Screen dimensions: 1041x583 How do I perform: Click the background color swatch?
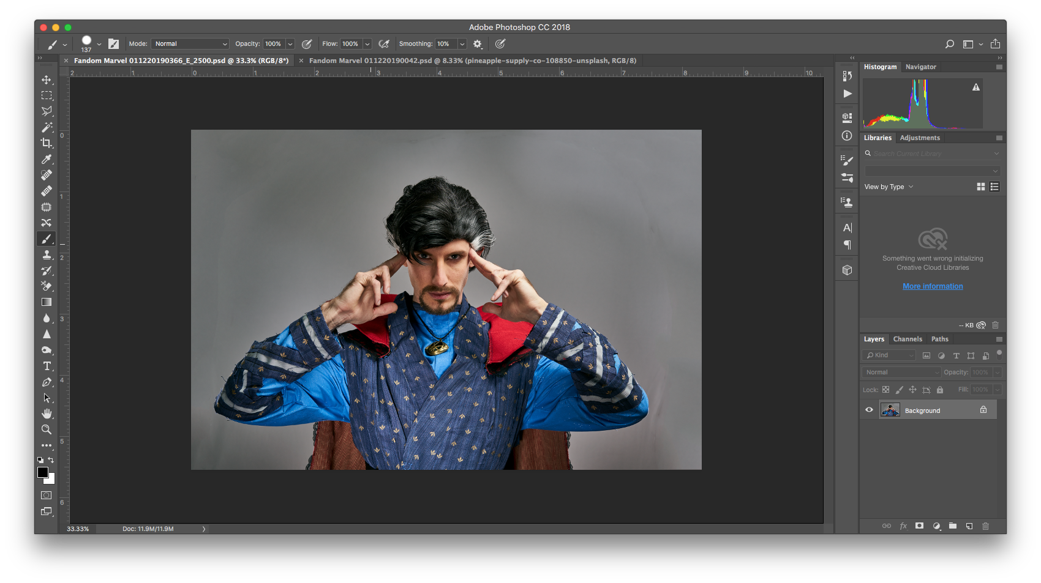tap(51, 480)
